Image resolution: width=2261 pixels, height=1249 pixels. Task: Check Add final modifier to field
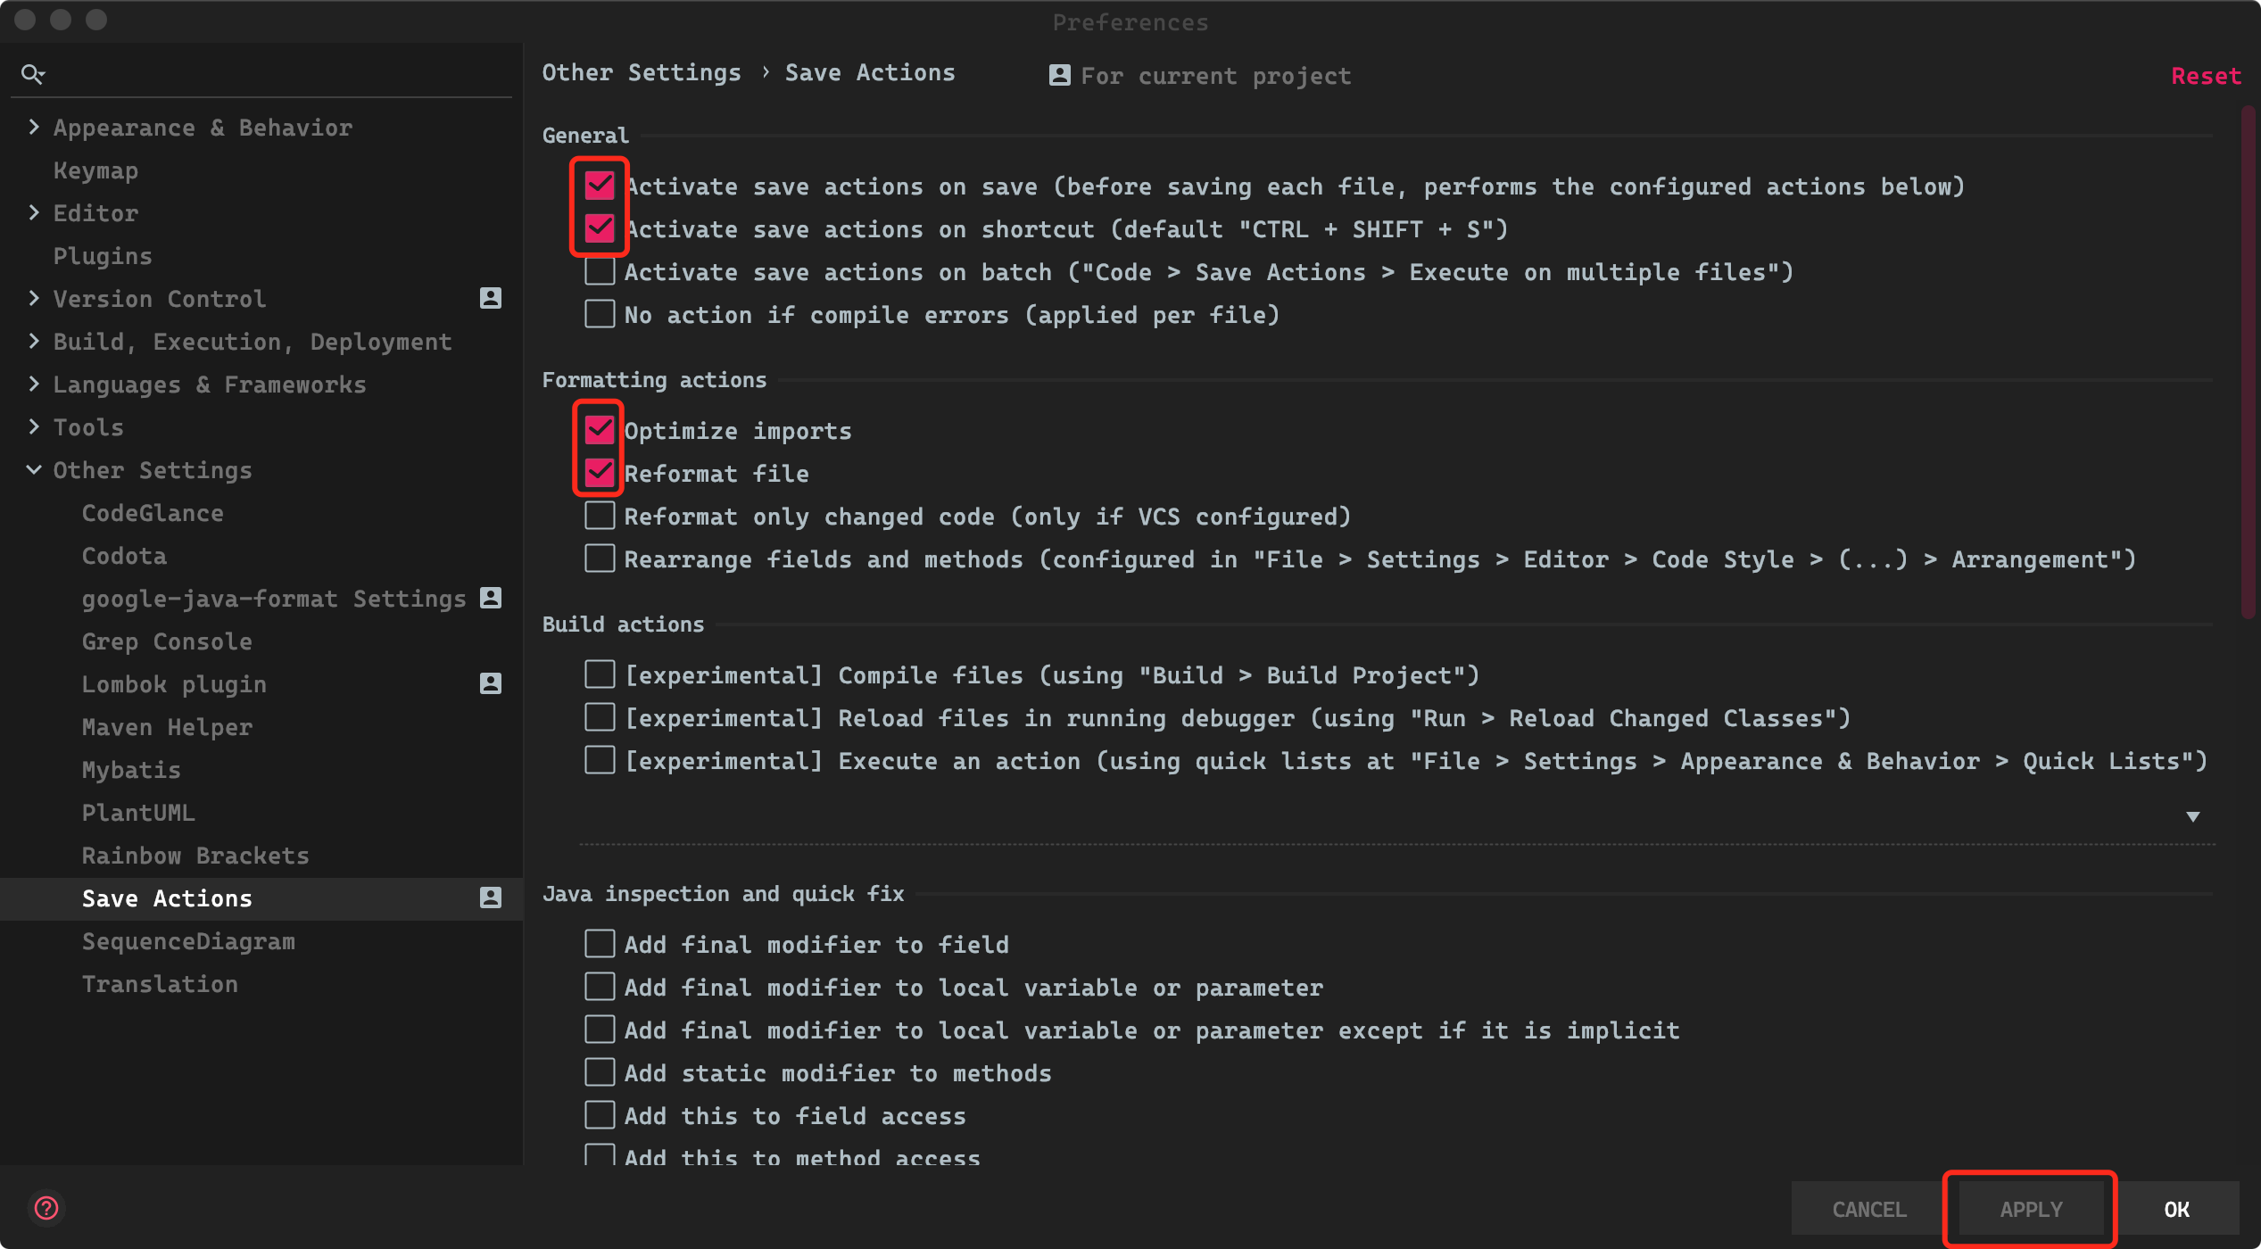(x=599, y=943)
